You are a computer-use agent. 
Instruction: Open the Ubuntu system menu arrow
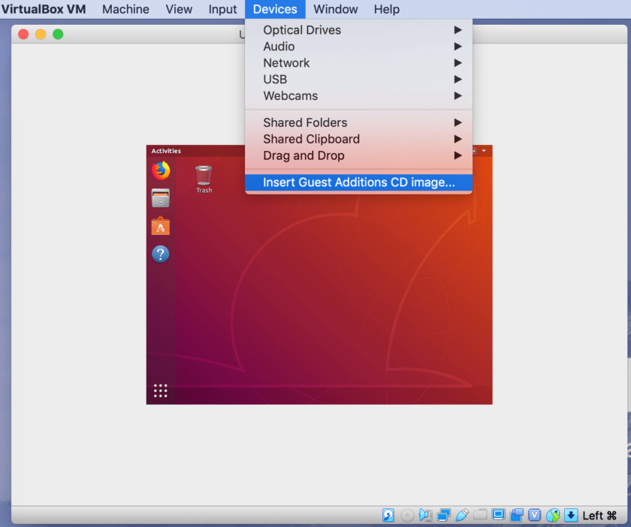[x=484, y=151]
